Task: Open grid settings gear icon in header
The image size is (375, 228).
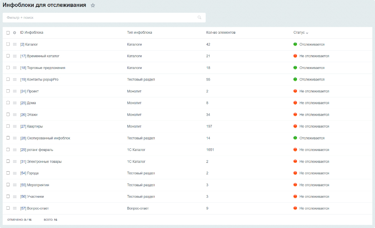Action: (x=15, y=33)
